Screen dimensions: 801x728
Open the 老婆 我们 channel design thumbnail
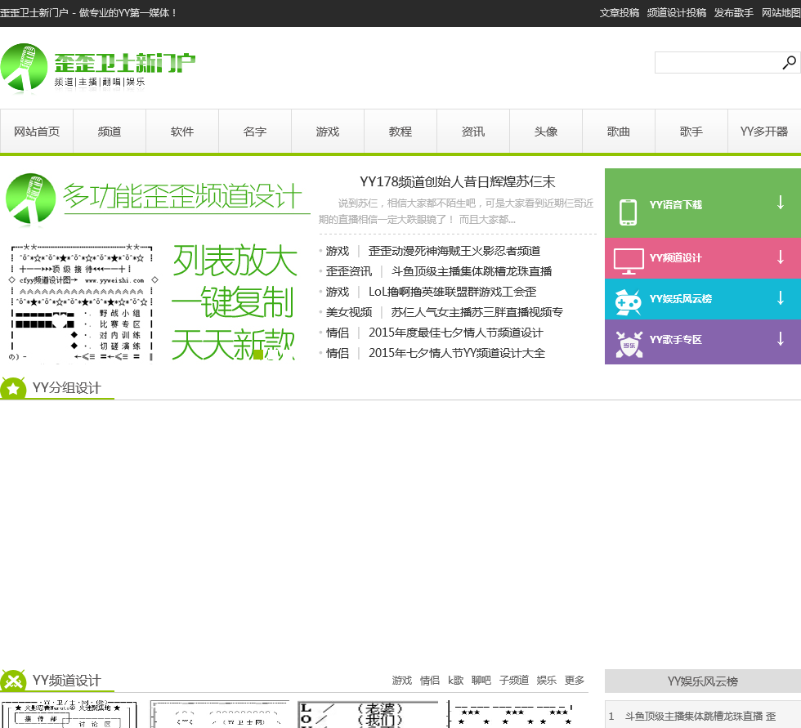(x=367, y=714)
